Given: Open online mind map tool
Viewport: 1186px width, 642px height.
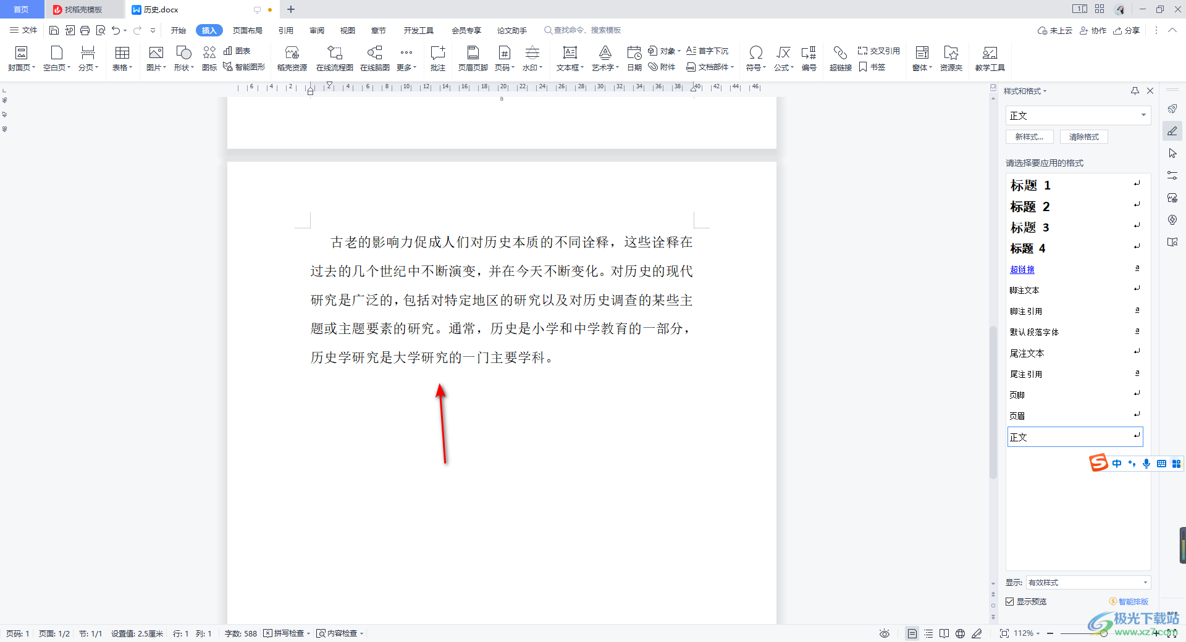Looking at the screenshot, I should coord(375,59).
